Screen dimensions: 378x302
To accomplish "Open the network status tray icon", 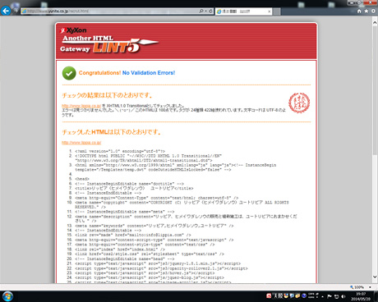I will (x=336, y=296).
